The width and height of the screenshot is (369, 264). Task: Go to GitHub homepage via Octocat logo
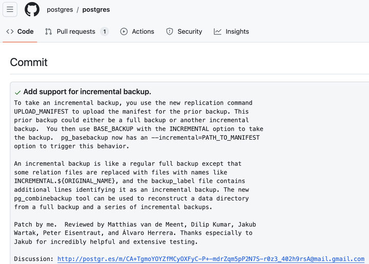pos(32,9)
